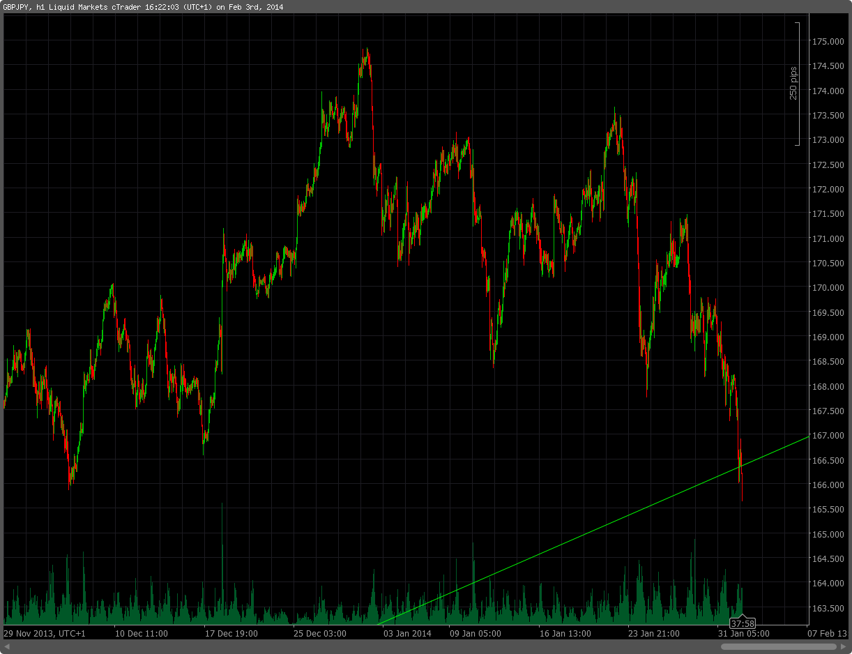852x654 pixels.
Task: Click the 31 Jan 05:00 date label
Action: coord(744,634)
